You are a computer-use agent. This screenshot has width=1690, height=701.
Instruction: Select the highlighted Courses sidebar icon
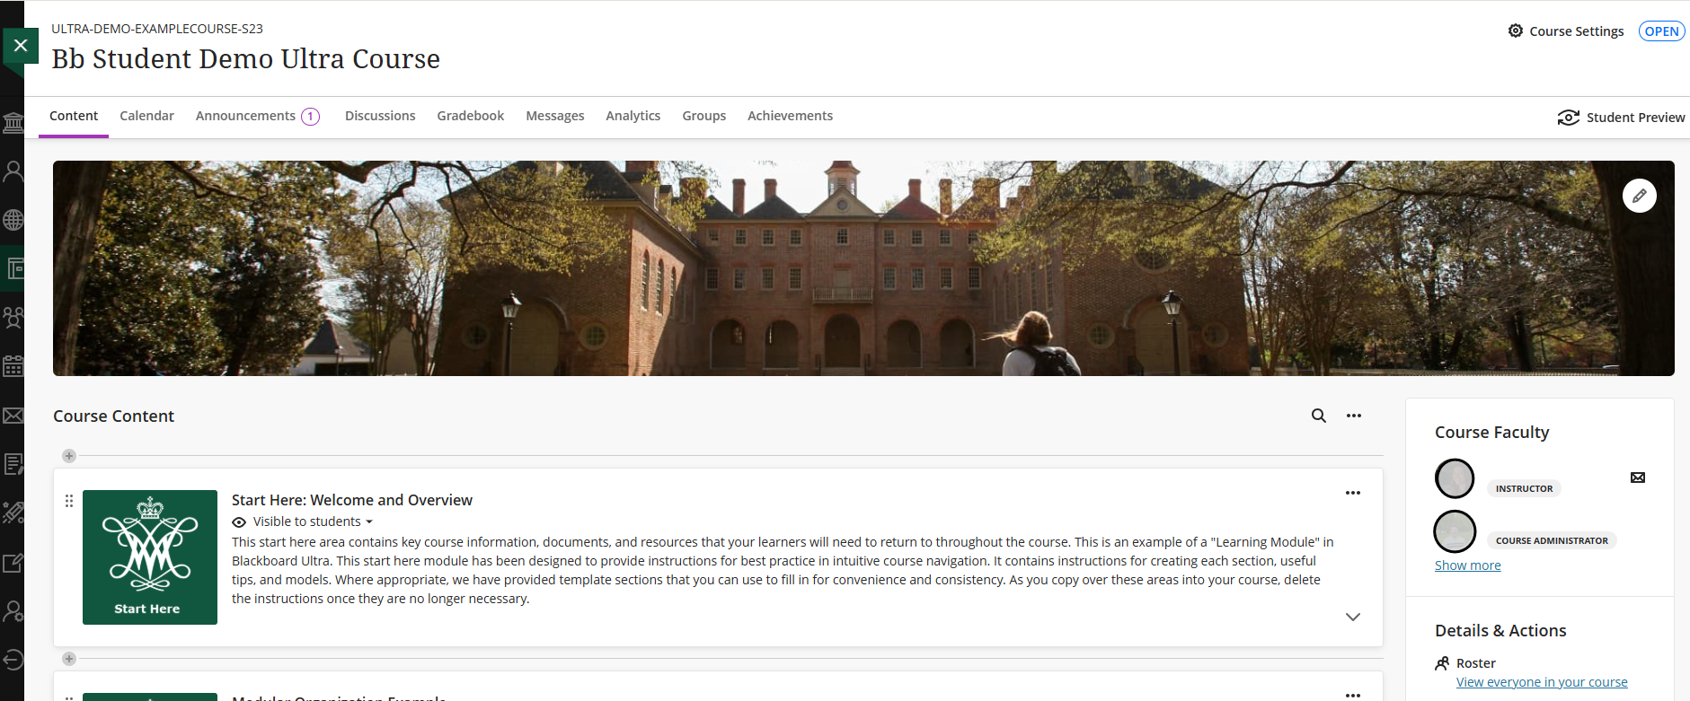coord(13,268)
